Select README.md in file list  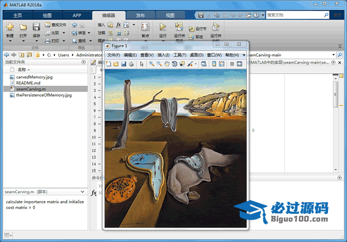[x=28, y=83]
